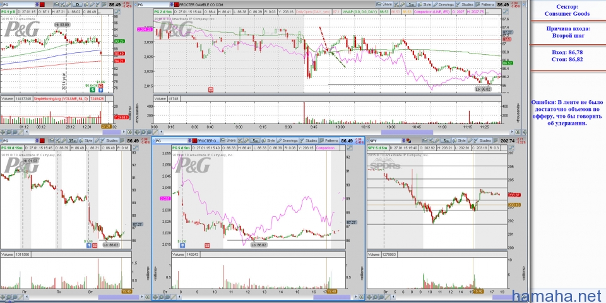The image size is (606, 303).
Task: Click chart-mode icon beside 1m chart status line
Action: click(505, 11)
